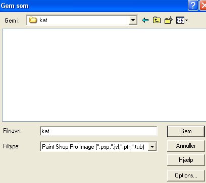Go back to the last visited folder
206x183 pixels.
tap(145, 20)
